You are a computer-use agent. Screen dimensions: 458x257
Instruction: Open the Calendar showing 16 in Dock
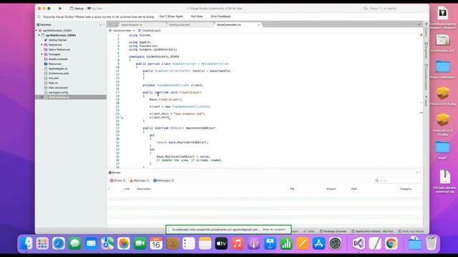click(x=156, y=243)
